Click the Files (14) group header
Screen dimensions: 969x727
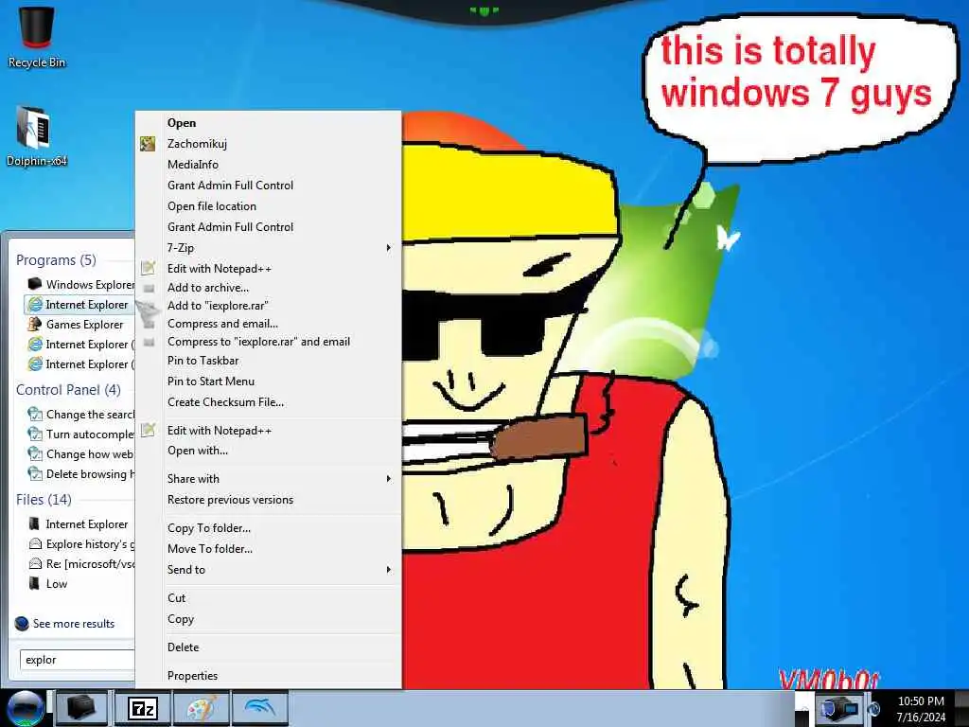(44, 499)
